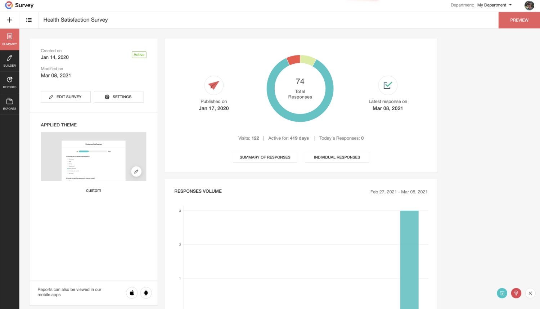Click RESPONSES VOLUME heading
This screenshot has width=540, height=309.
(198, 191)
